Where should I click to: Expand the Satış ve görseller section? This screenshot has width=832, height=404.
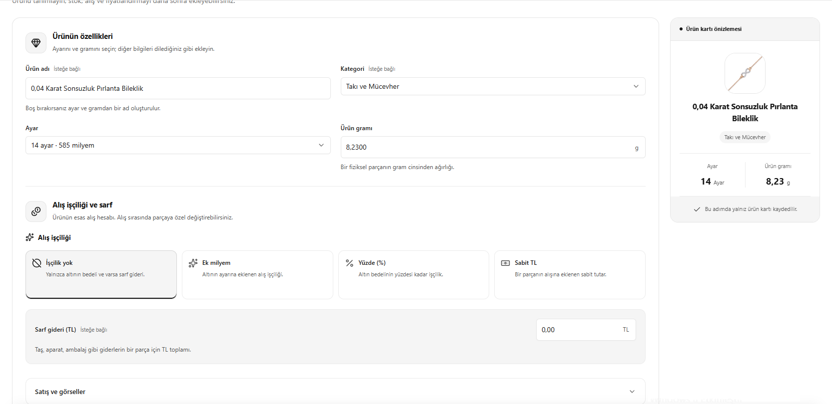tap(335, 392)
